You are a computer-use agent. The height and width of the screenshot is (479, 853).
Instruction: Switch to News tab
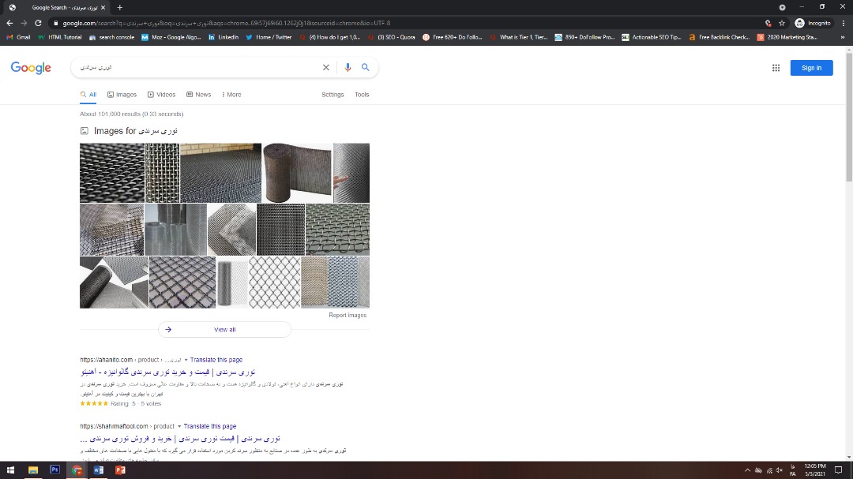(198, 95)
